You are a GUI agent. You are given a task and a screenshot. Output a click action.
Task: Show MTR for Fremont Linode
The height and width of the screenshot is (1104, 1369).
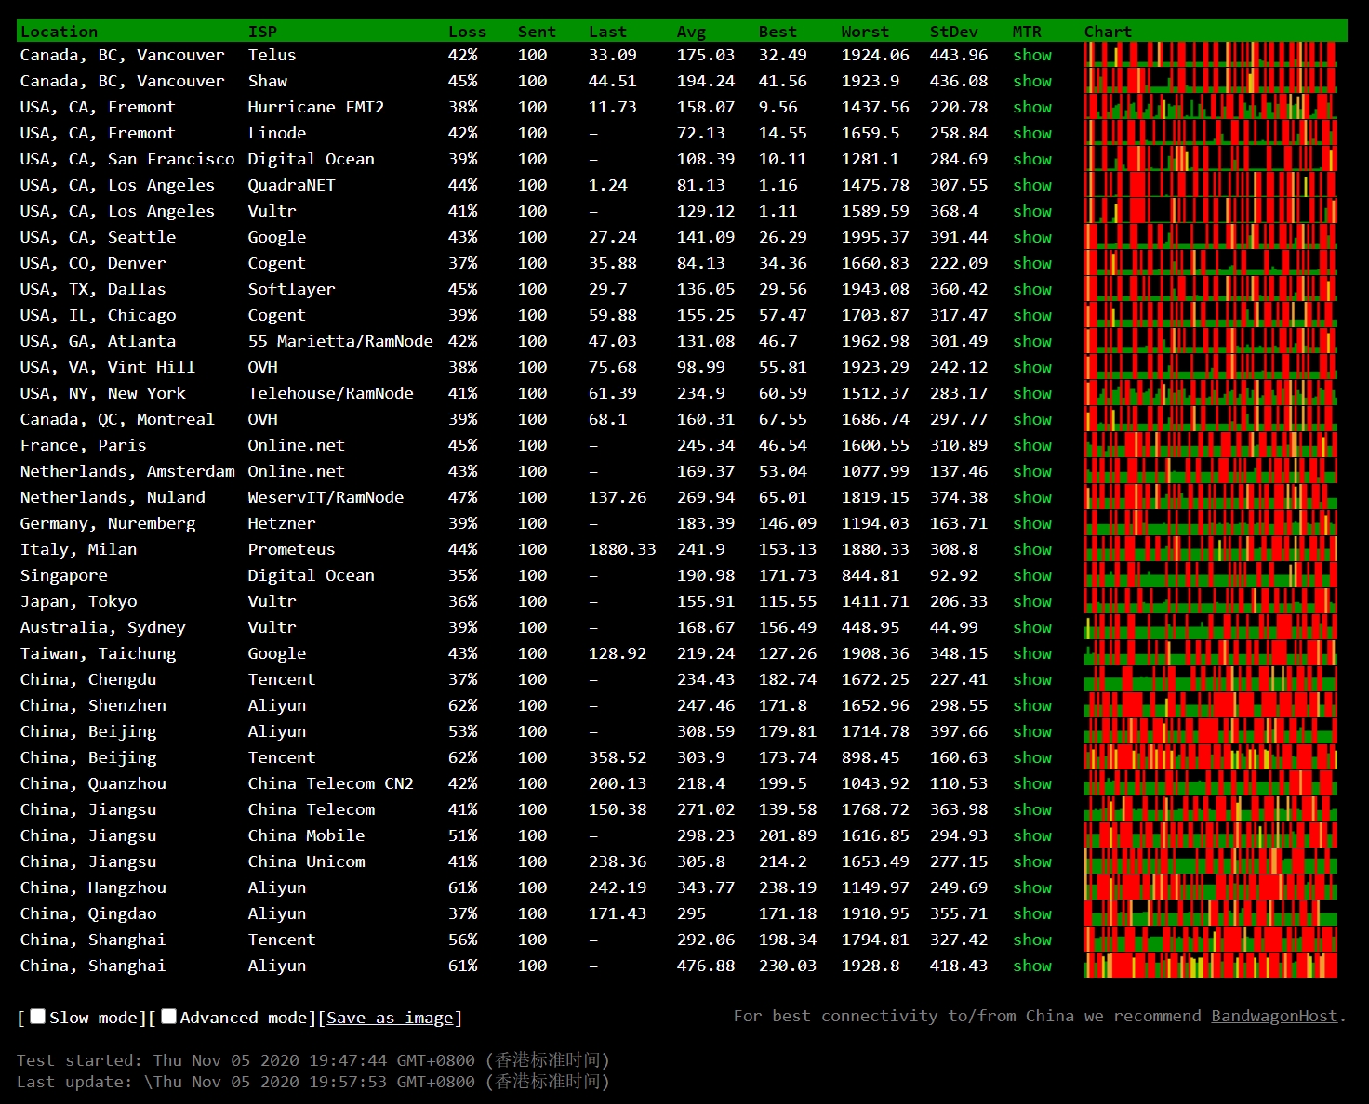point(1032,133)
